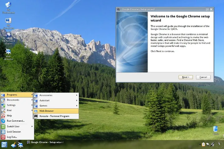Select Log Out in the start menu
The width and height of the screenshot is (224, 149).
point(17,137)
